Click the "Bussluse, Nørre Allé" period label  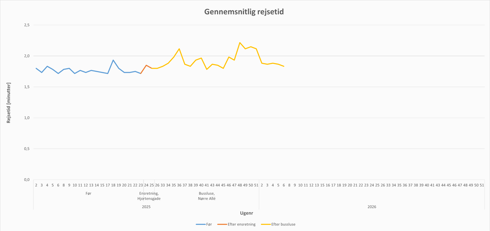pyautogui.click(x=207, y=196)
